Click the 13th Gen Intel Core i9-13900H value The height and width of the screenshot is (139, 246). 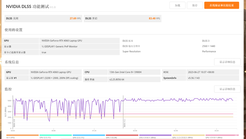tap(125, 72)
